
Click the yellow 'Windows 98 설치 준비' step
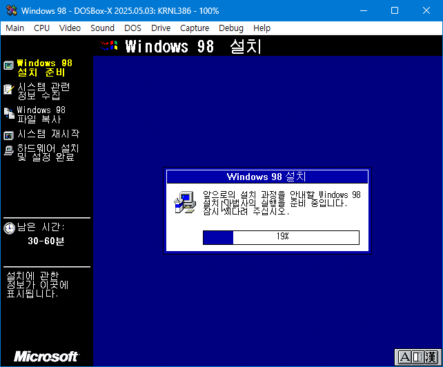click(45, 68)
